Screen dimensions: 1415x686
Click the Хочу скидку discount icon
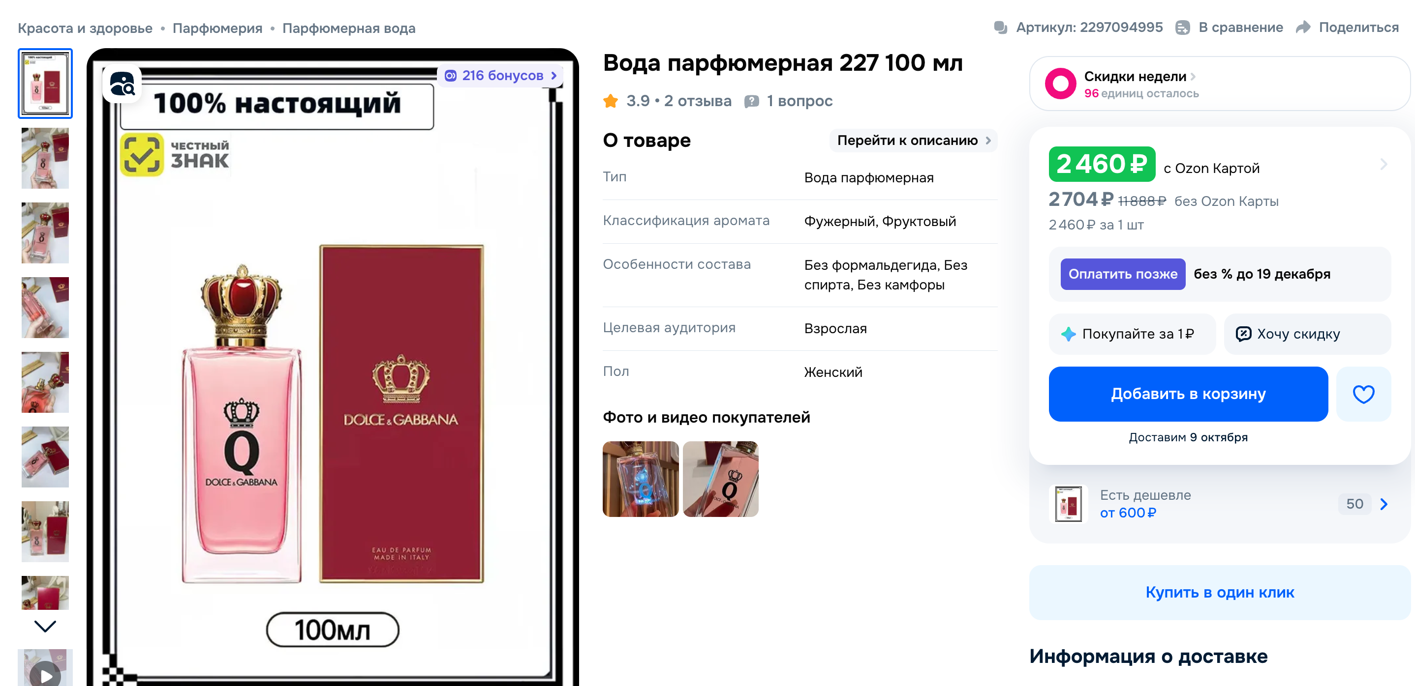(x=1243, y=334)
